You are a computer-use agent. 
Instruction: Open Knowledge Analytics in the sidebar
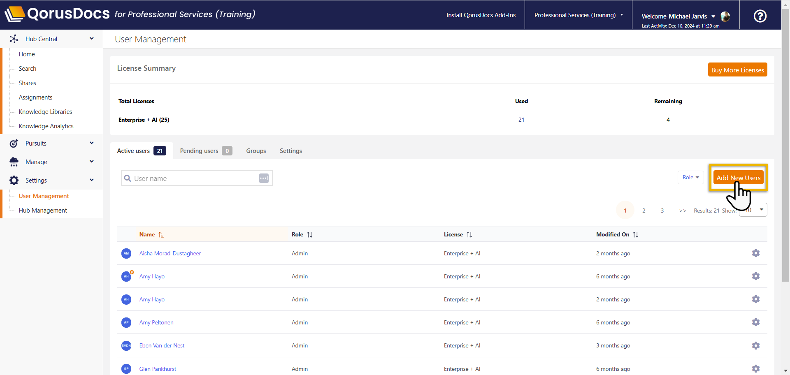point(46,126)
